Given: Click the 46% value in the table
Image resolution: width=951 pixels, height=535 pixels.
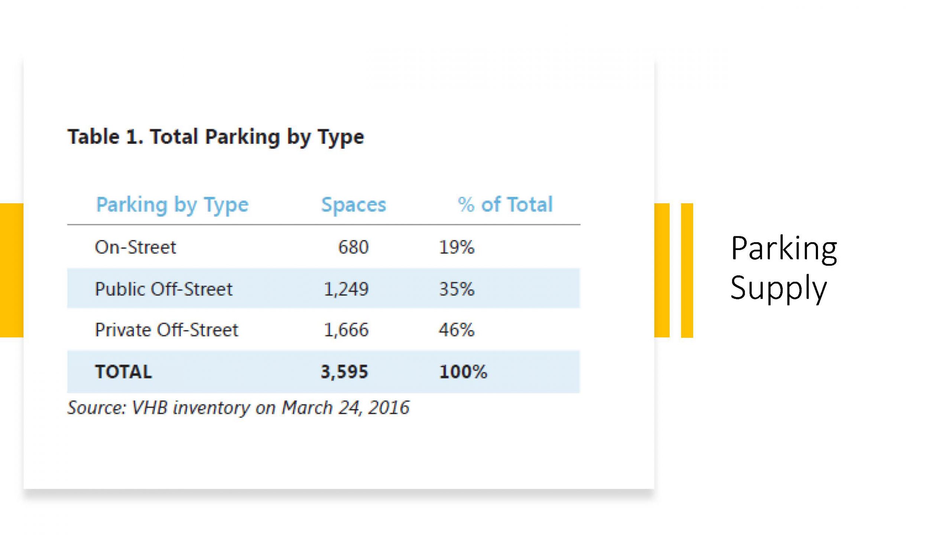Looking at the screenshot, I should [457, 330].
